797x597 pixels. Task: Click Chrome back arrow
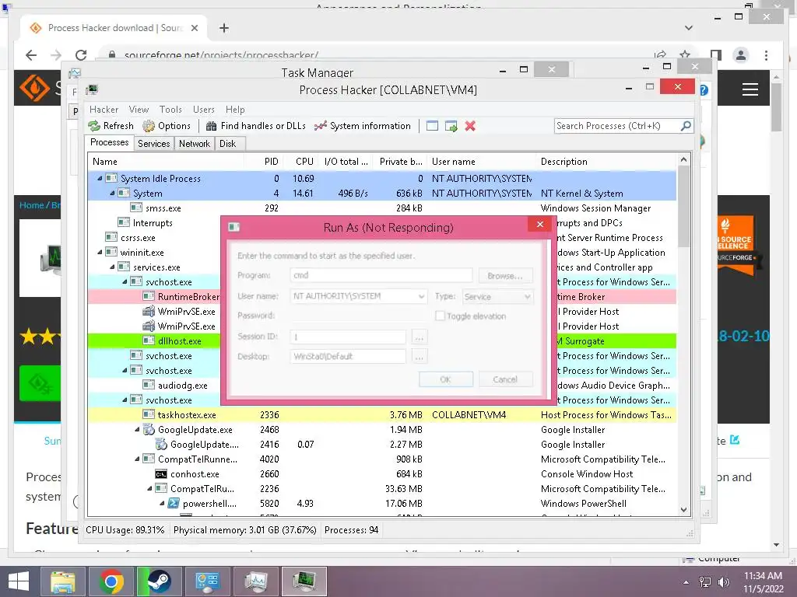pyautogui.click(x=31, y=55)
